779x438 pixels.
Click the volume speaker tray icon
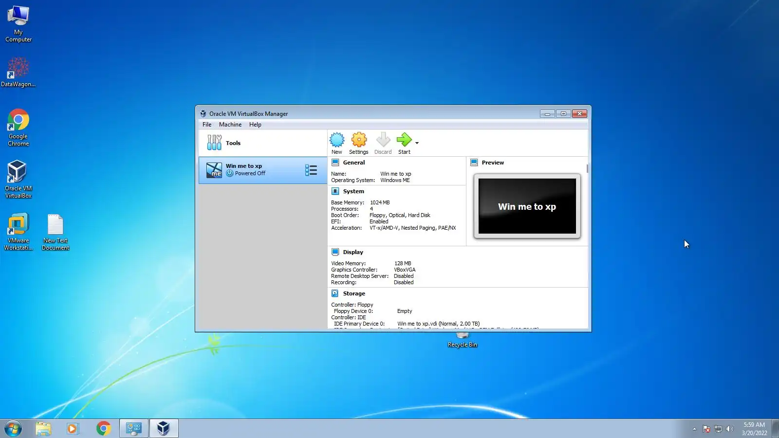coord(729,429)
